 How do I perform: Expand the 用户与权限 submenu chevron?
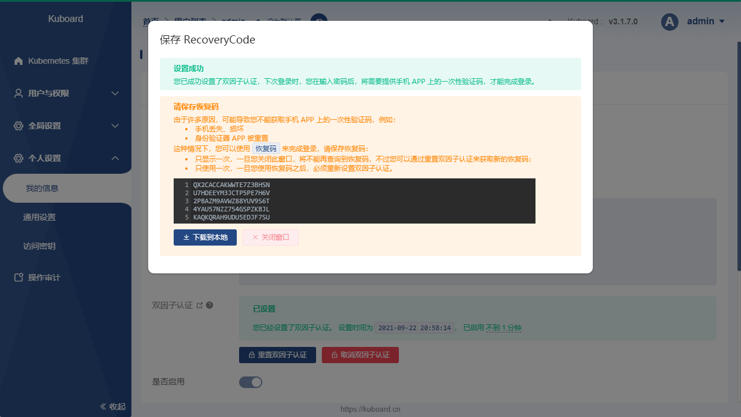(x=115, y=93)
